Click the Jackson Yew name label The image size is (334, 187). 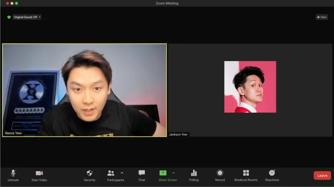[x=178, y=134]
